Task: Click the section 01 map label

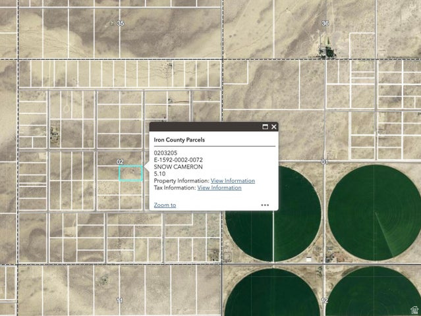Action: click(324, 161)
